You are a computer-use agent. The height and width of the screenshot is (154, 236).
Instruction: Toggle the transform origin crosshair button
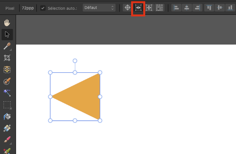(x=128, y=7)
